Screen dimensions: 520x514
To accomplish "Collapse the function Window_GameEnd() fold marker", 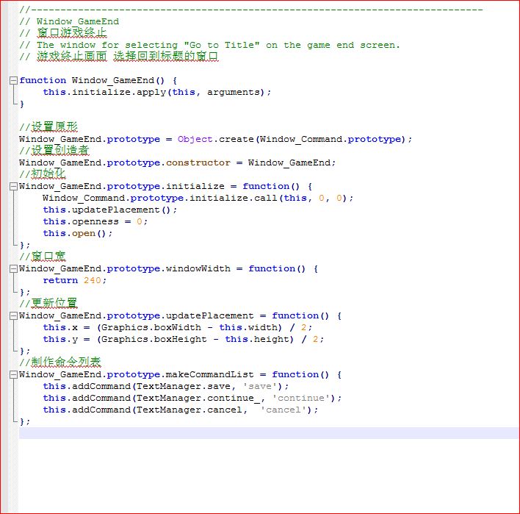I will (x=13, y=80).
